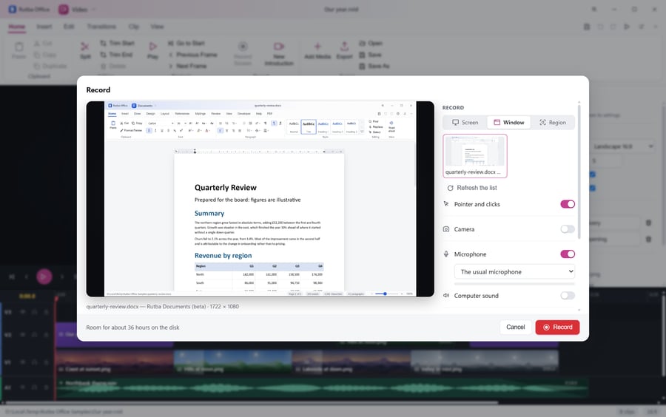Switch recording source to Screen
Viewport: 666px width, 417px height.
tap(465, 123)
